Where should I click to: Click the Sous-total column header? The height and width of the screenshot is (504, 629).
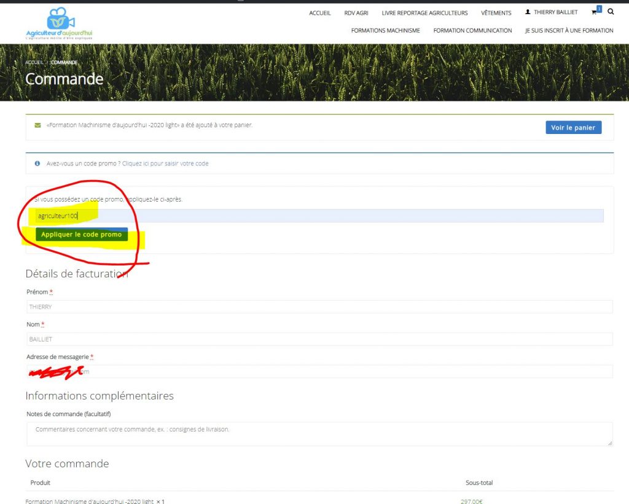[x=479, y=482]
